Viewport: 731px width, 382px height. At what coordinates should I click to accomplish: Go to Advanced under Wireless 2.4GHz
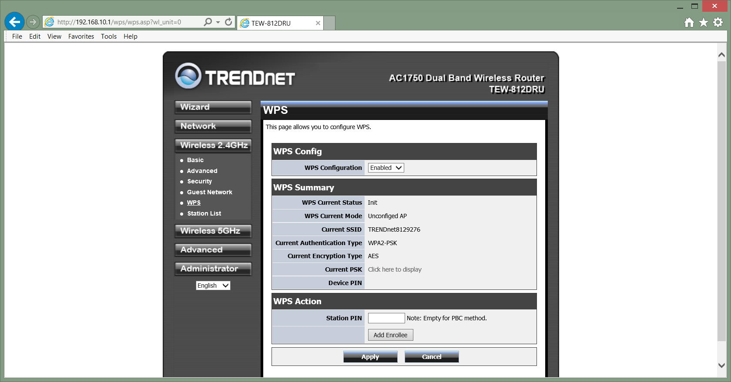(202, 171)
